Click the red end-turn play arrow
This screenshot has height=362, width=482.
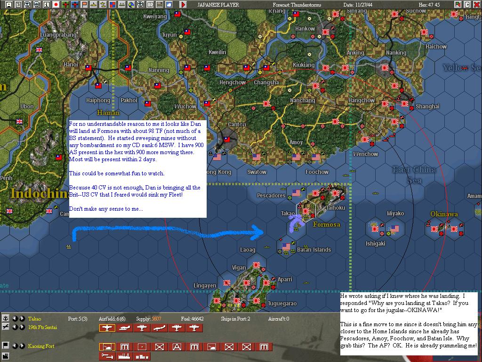pyautogui.click(x=183, y=5)
